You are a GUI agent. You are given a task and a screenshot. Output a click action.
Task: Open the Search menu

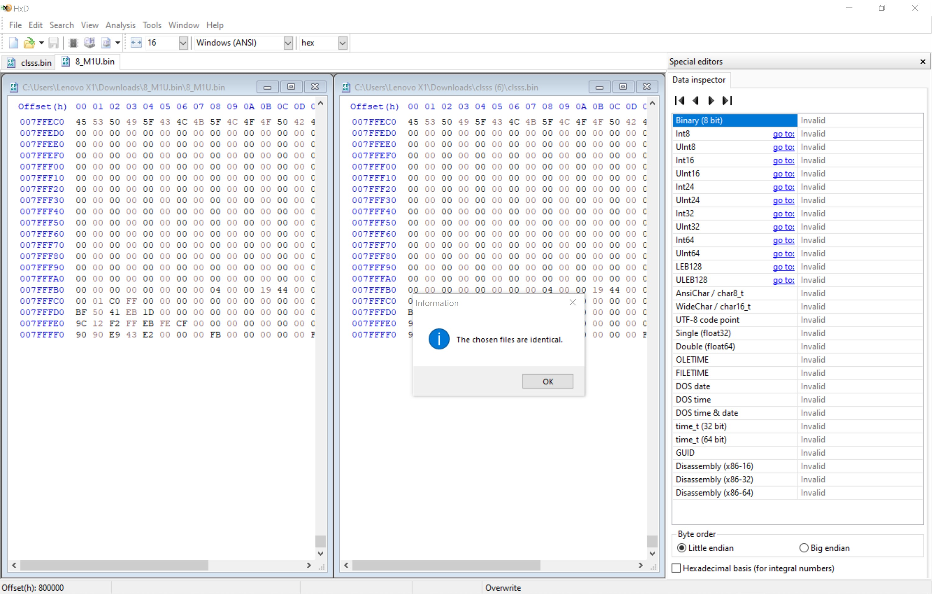[x=62, y=25]
